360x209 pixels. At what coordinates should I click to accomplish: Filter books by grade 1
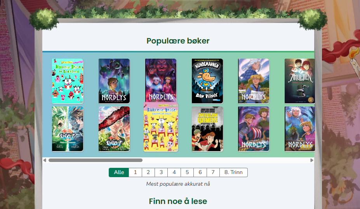136,172
